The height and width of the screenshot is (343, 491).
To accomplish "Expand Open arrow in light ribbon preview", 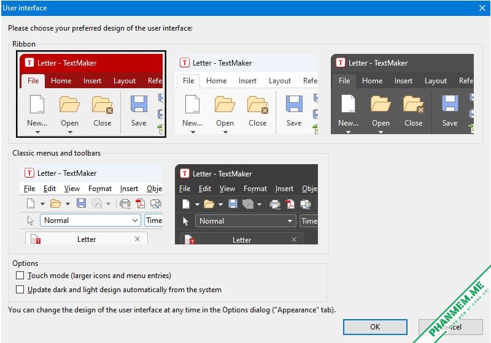I will pos(225,132).
